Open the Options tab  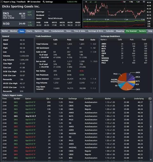click(38, 31)
